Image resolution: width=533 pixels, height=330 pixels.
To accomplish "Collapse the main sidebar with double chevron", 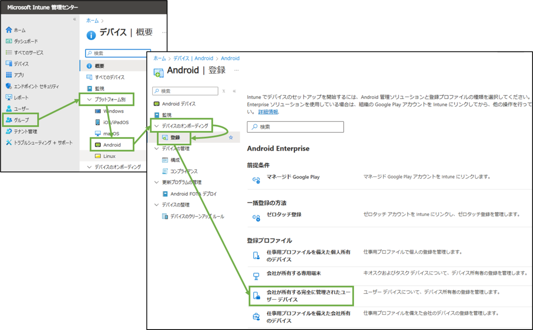I will (x=75, y=20).
